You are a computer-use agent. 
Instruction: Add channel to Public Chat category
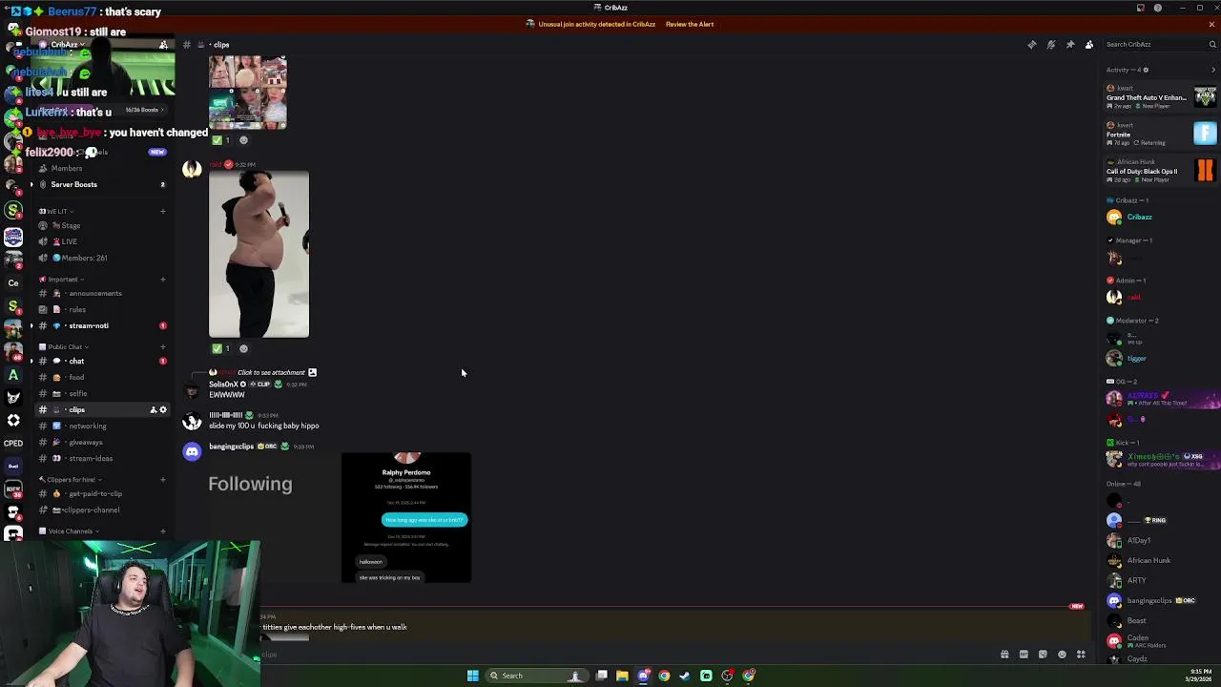(x=163, y=347)
